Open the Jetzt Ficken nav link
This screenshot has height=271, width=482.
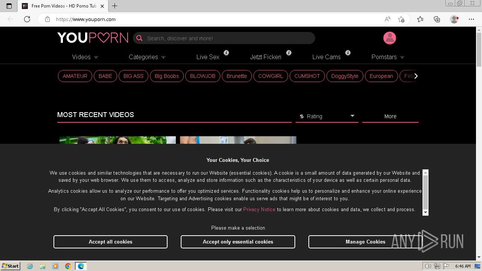click(x=265, y=57)
